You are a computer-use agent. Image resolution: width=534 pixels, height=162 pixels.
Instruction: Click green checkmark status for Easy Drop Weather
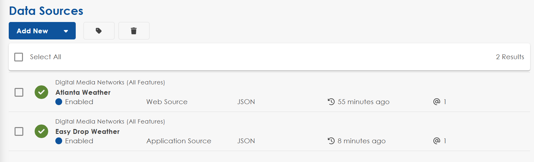click(41, 131)
